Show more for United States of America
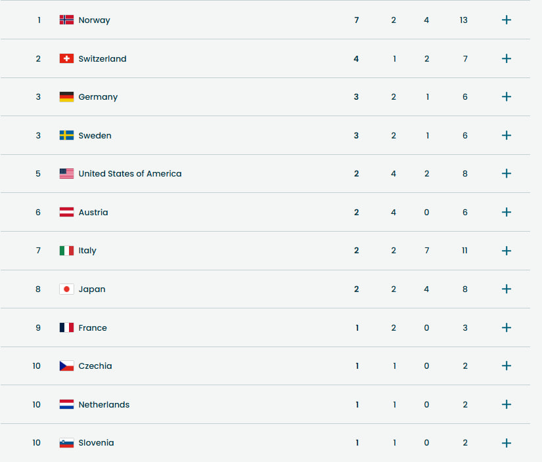Screen dimensions: 542x462 click(x=506, y=173)
